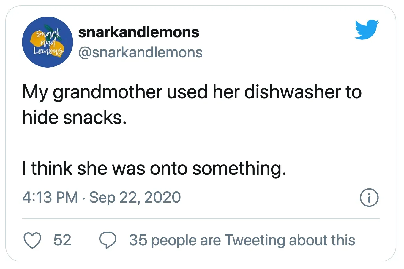Screen dimensions: 404x269
Task: Click the word "dishwasher" in the tweet
Action: pyautogui.click(x=292, y=92)
